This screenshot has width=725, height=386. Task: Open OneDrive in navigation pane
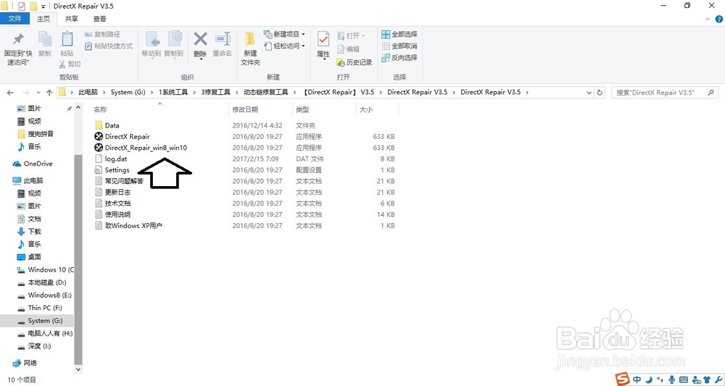38,164
